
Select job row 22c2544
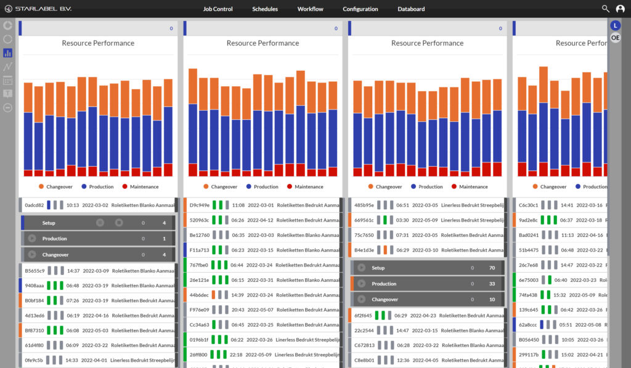(428, 330)
